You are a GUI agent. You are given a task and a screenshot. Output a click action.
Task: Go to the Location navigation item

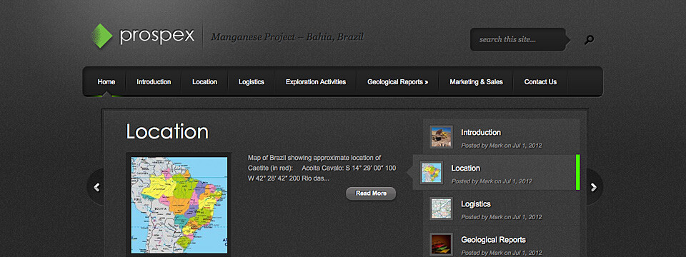click(205, 81)
